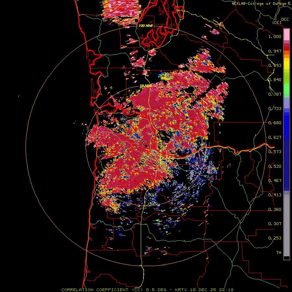Click the 0.520 legend value
292x292 pixels.
(275, 166)
